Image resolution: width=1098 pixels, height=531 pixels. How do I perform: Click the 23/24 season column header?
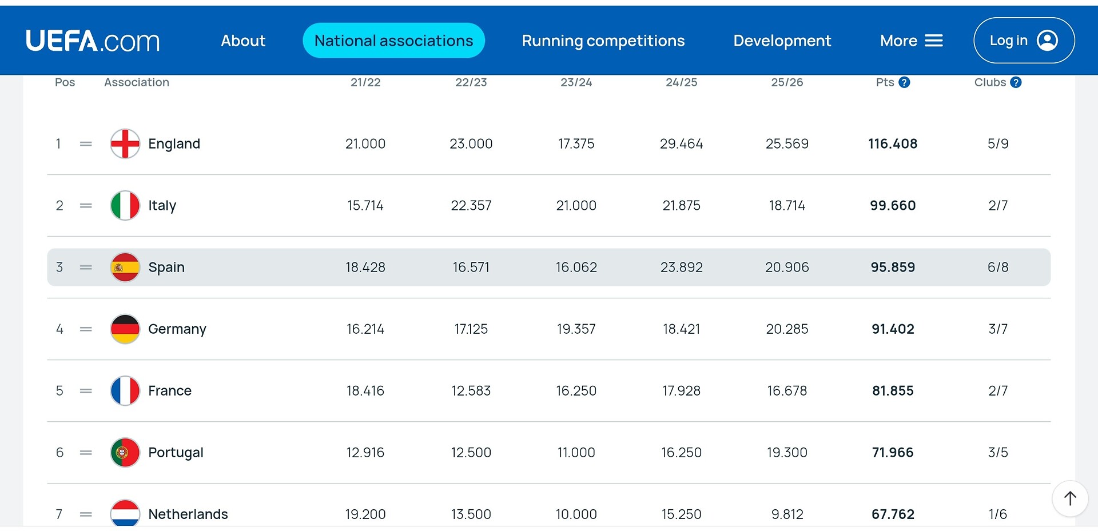coord(576,82)
